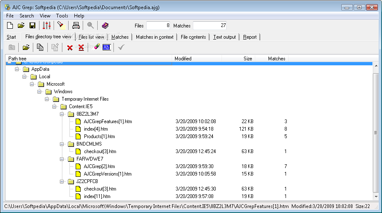The height and width of the screenshot is (213, 382).
Task: Select checkout[3].htm under BNDCMLMS
Action: pyautogui.click(x=100, y=151)
